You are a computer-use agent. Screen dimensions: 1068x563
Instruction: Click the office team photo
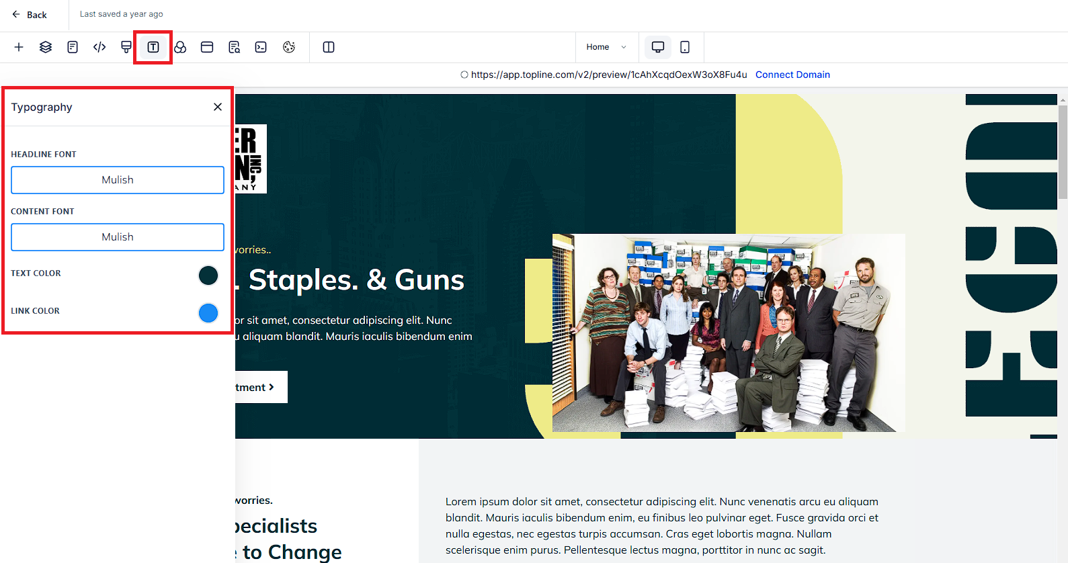pyautogui.click(x=729, y=333)
